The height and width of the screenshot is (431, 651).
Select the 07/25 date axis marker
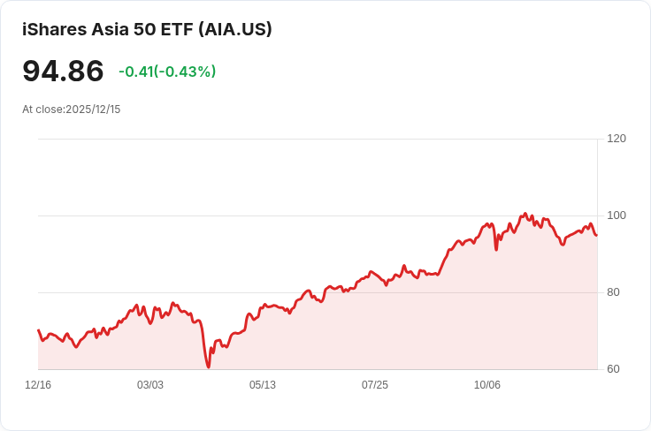[375, 385]
